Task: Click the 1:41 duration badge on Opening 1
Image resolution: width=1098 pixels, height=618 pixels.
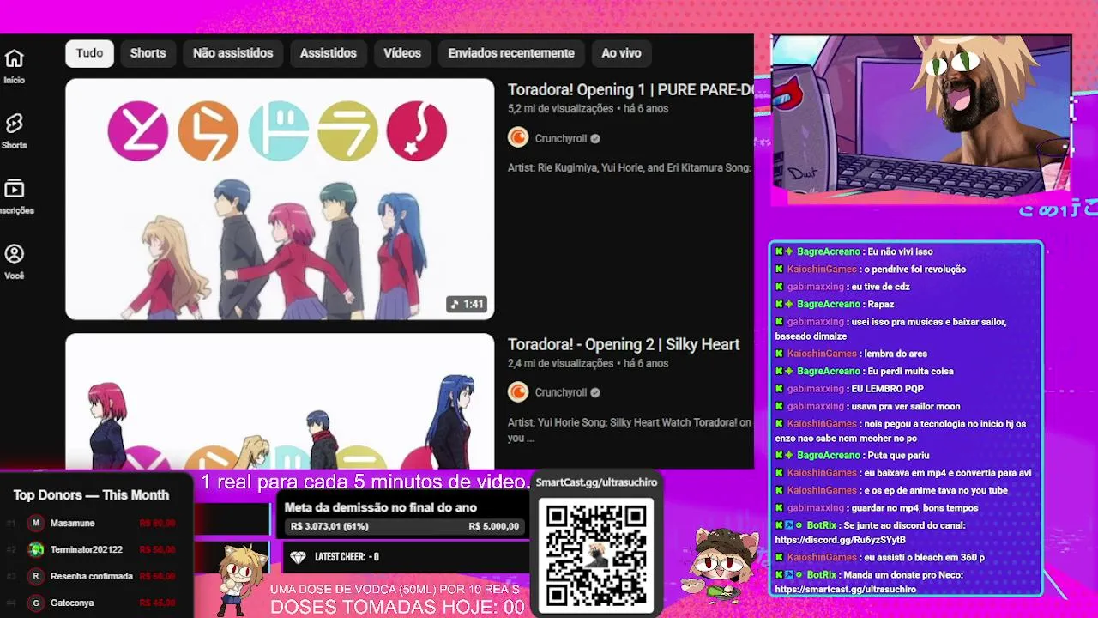Action: (x=468, y=304)
